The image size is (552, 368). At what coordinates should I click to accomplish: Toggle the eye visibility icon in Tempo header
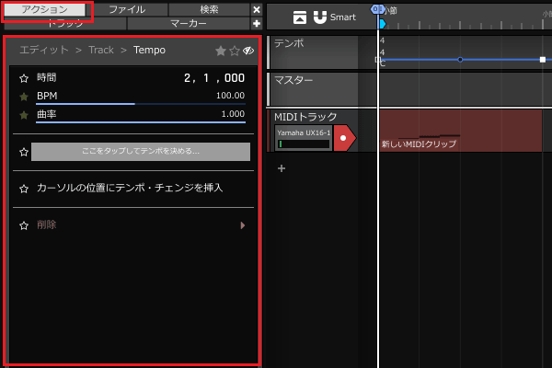[248, 51]
